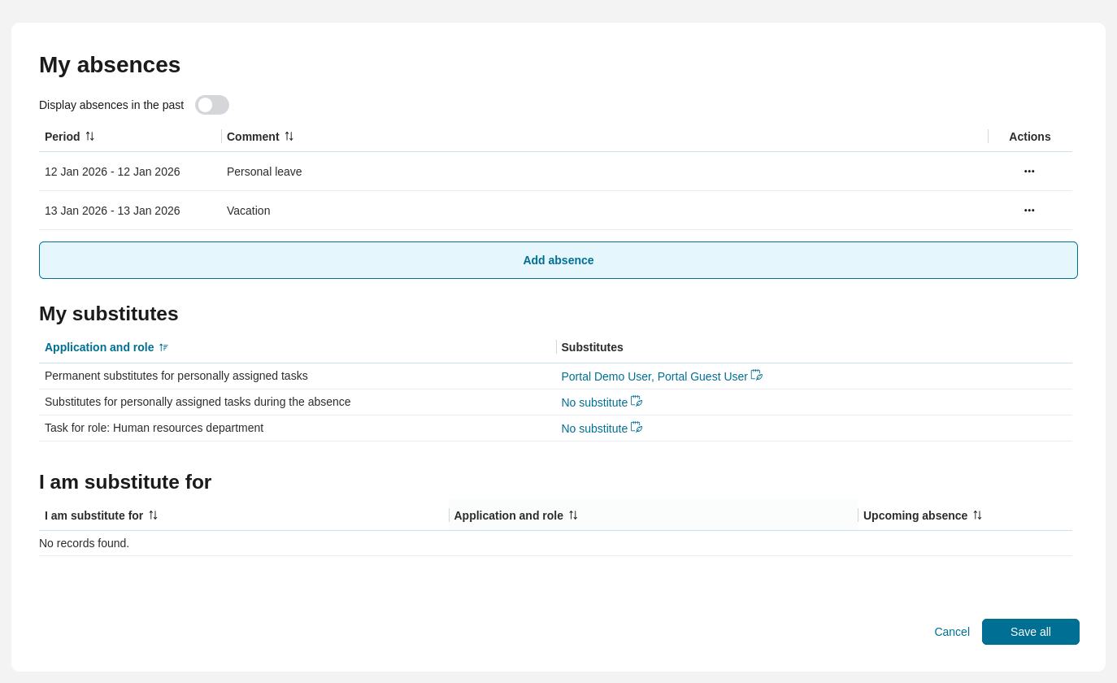
Task: Sort absences by Period column icon
Action: pyautogui.click(x=90, y=137)
